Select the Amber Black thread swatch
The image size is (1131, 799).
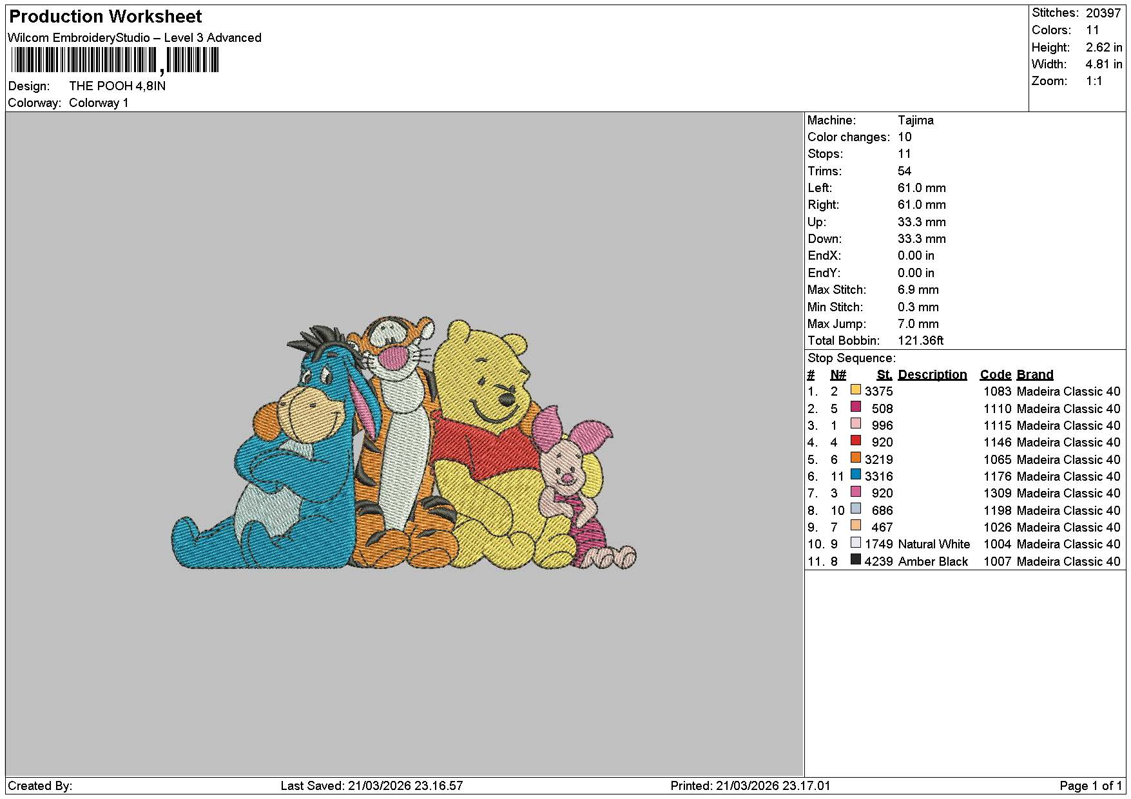(x=856, y=559)
